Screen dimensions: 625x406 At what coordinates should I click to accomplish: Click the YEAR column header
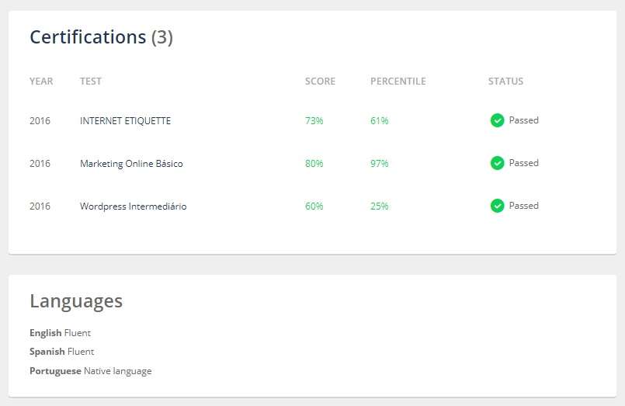41,82
